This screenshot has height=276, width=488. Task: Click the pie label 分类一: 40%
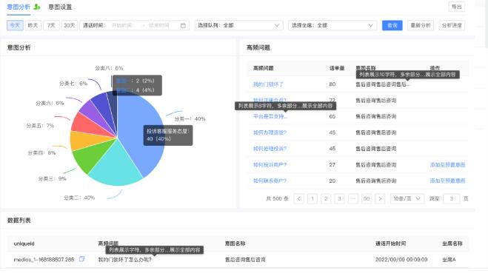pyautogui.click(x=190, y=118)
